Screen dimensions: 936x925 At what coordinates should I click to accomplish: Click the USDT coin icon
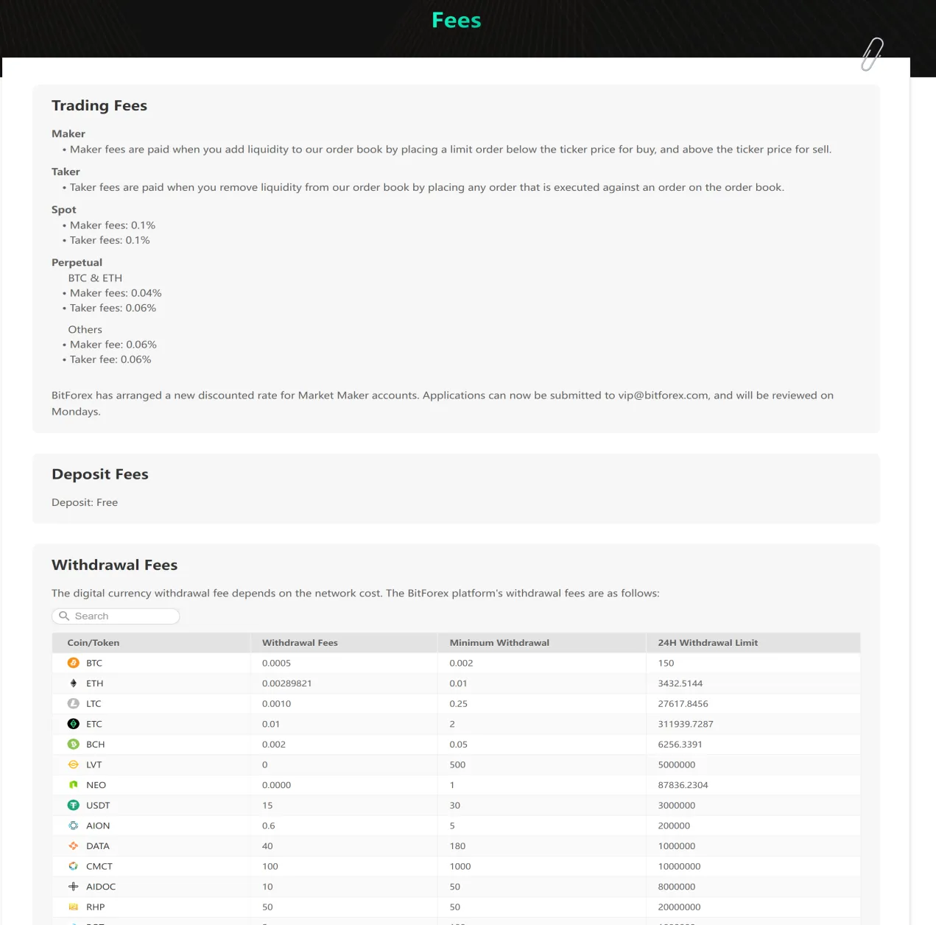pyautogui.click(x=73, y=805)
